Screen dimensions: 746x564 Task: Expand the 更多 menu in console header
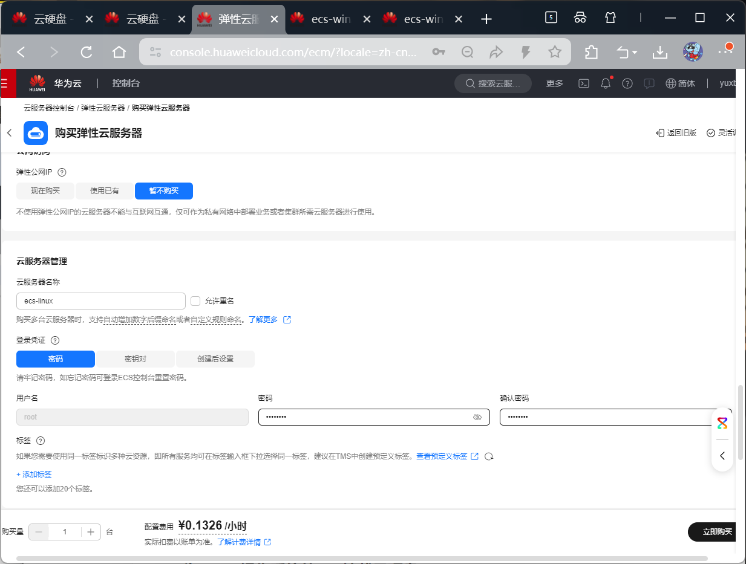(554, 83)
